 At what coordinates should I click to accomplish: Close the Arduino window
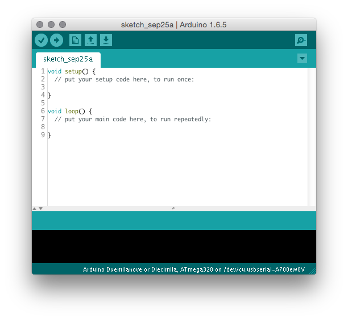point(40,24)
